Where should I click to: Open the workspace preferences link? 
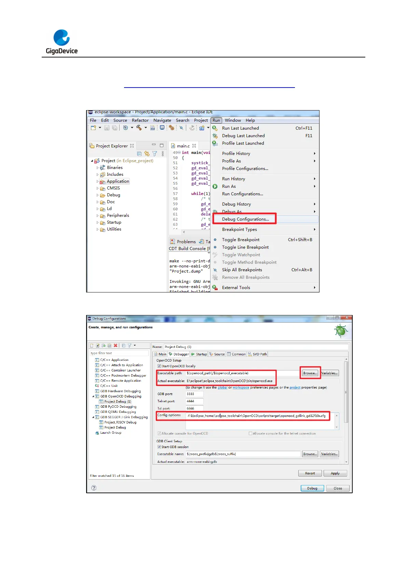241,388
